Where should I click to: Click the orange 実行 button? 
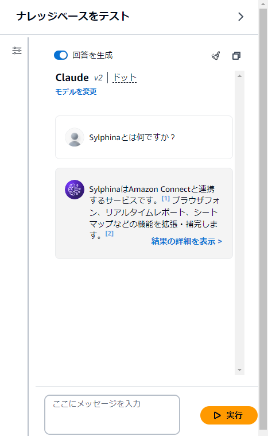pos(229,415)
